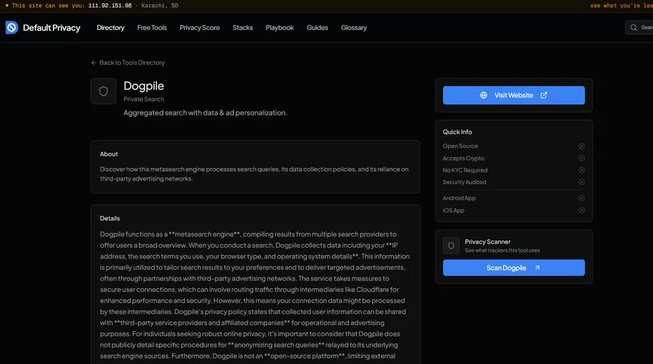Click the Dogpile shield logo tile
The width and height of the screenshot is (653, 364).
tap(103, 91)
